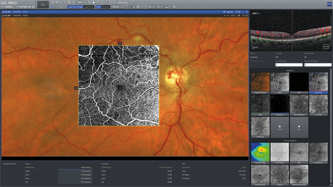Toggle the switch in the blue AngioPlex header
The width and height of the screenshot is (333, 187).
point(243,12)
